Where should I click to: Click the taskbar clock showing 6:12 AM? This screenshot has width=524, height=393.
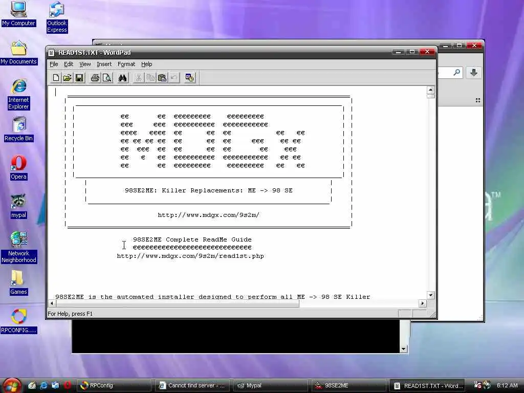[x=507, y=385]
